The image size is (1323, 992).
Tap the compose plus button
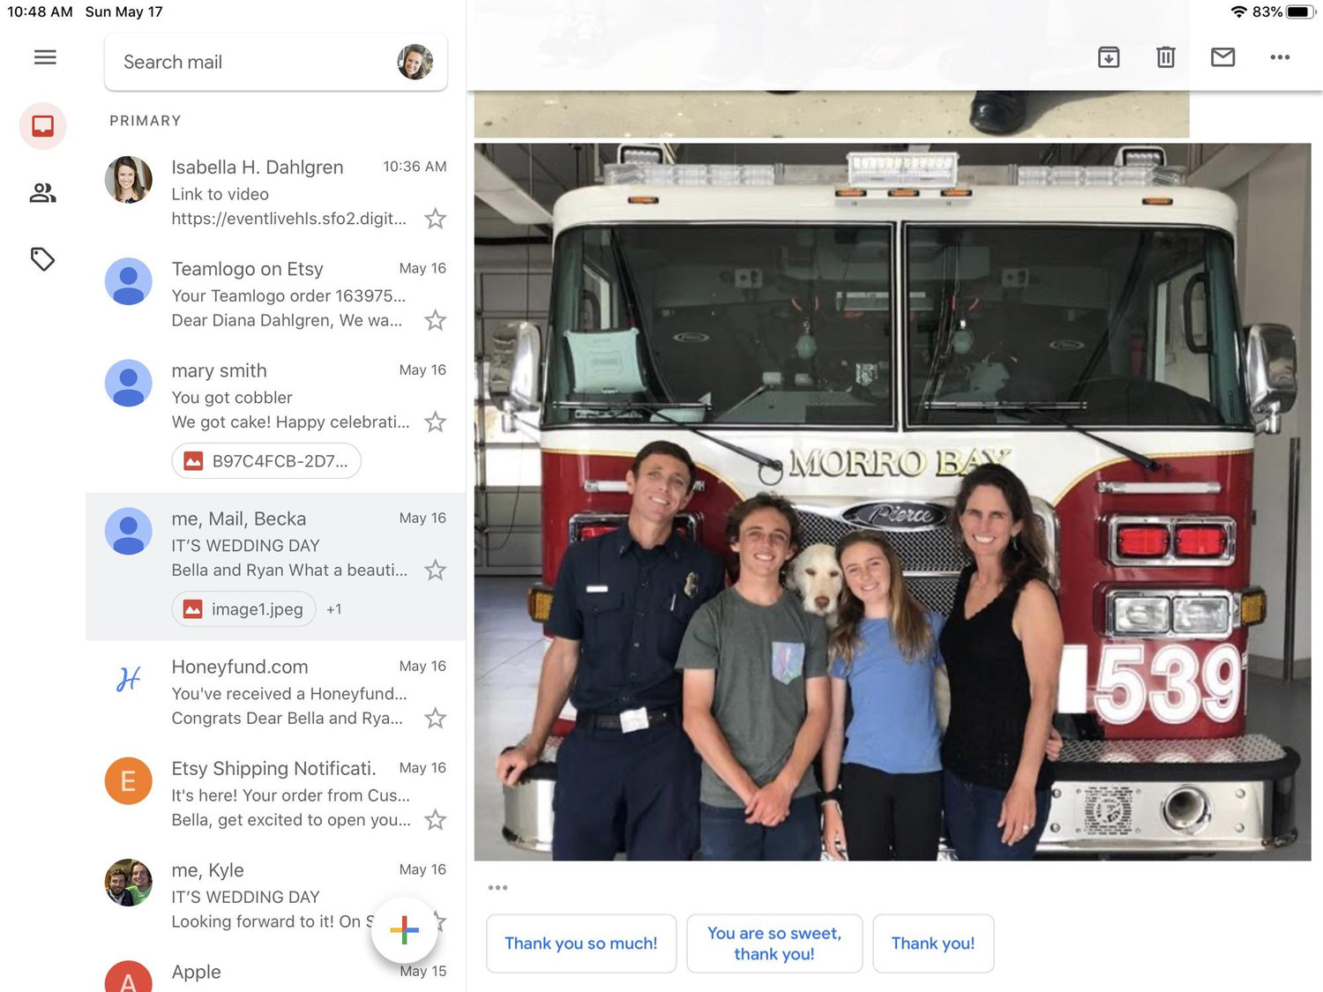404,929
